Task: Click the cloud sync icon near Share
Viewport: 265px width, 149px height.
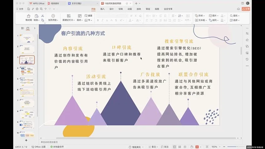Action: pos(238,9)
